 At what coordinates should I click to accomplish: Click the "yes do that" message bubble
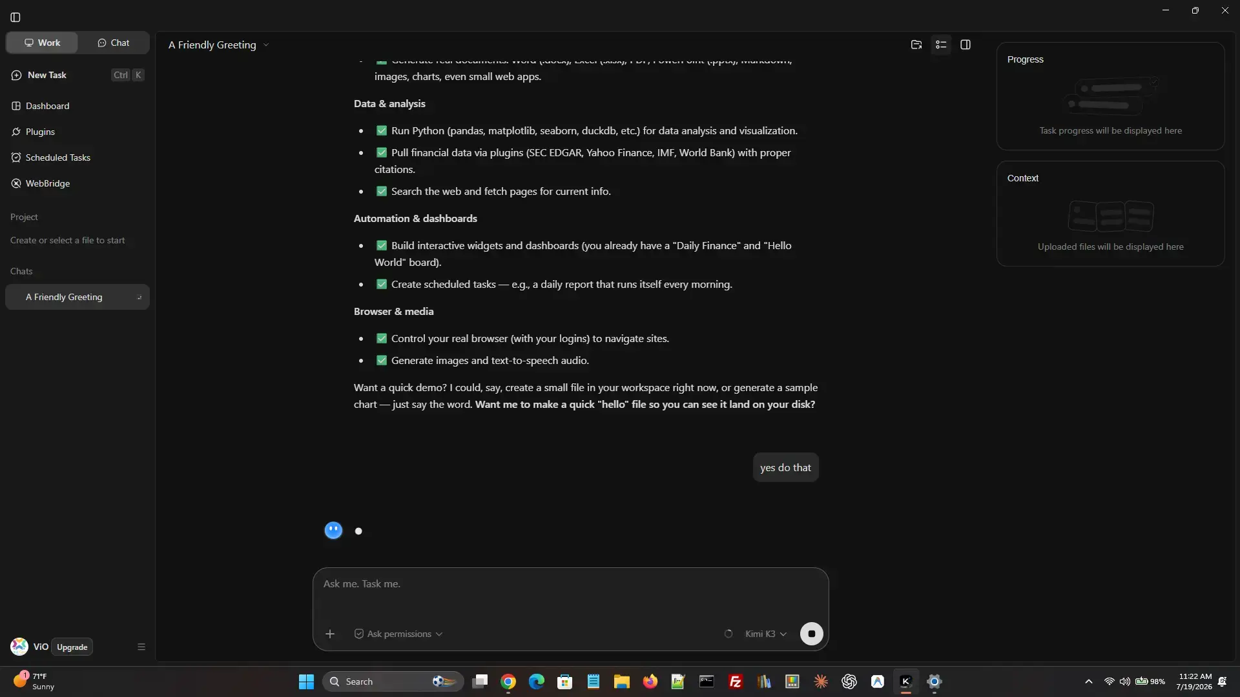click(x=785, y=467)
